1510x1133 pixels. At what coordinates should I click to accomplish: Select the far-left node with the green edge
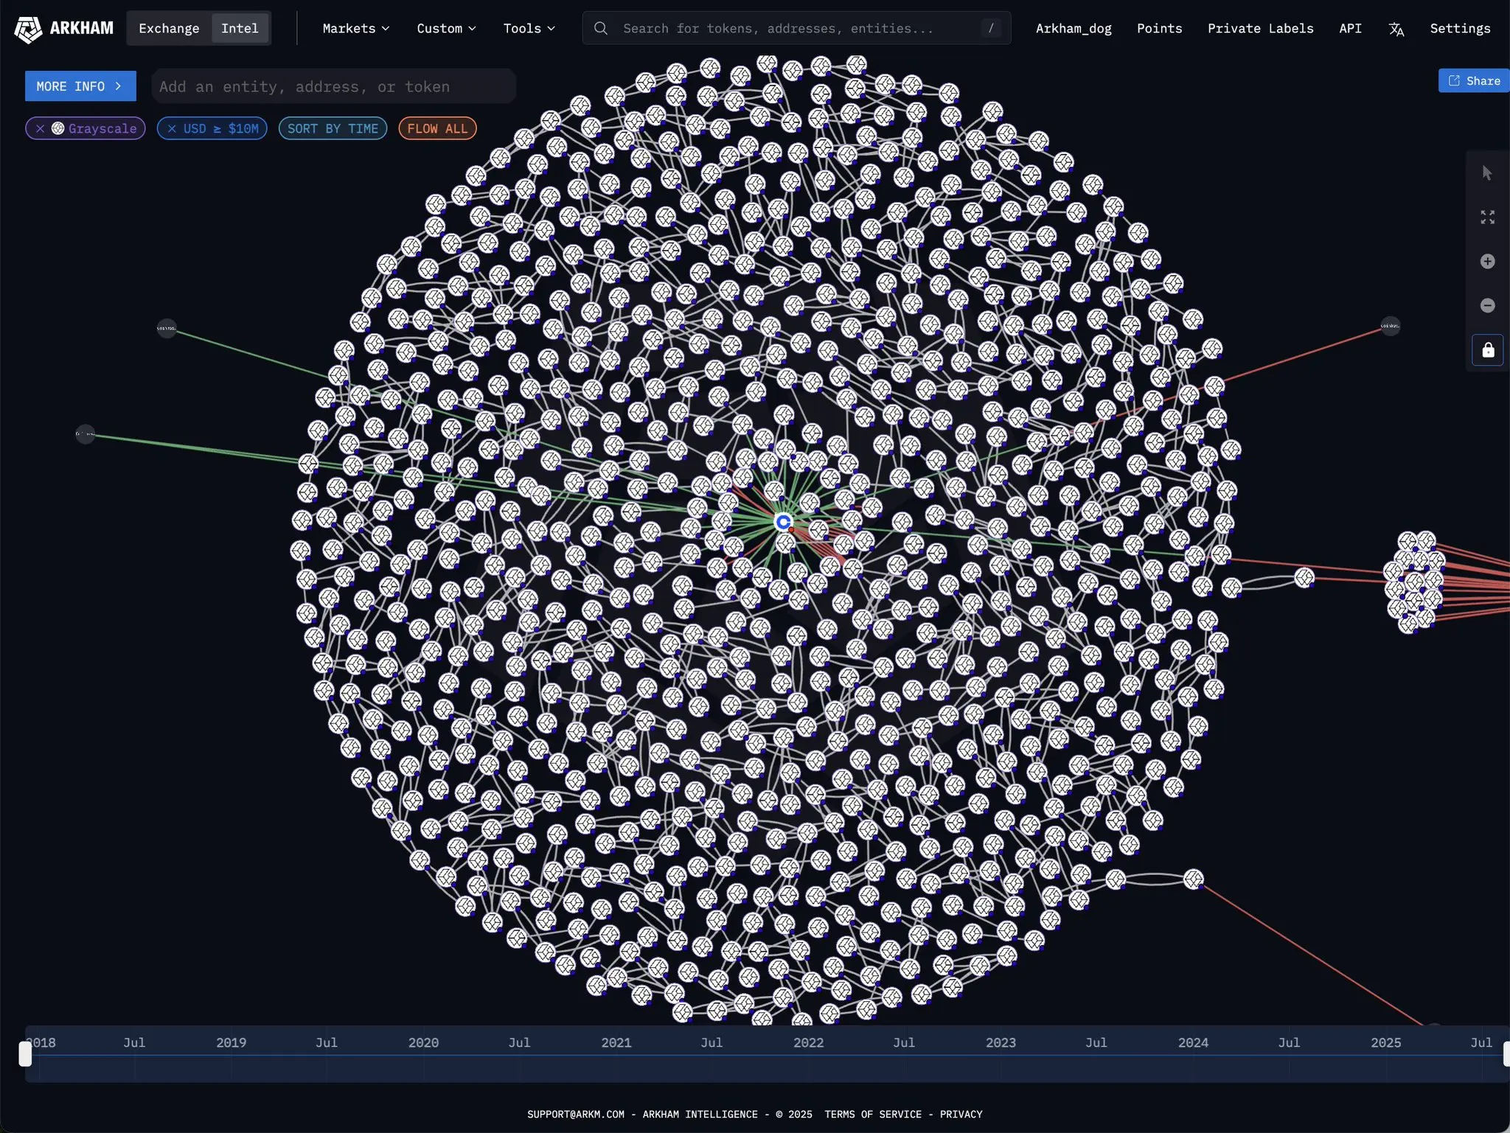pyautogui.click(x=86, y=434)
